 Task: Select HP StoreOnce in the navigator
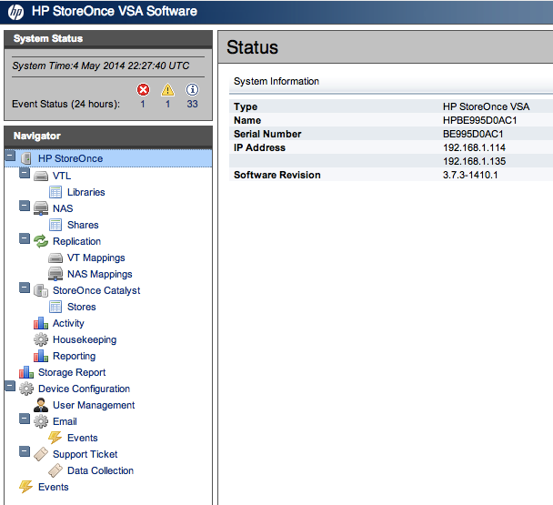tap(71, 158)
